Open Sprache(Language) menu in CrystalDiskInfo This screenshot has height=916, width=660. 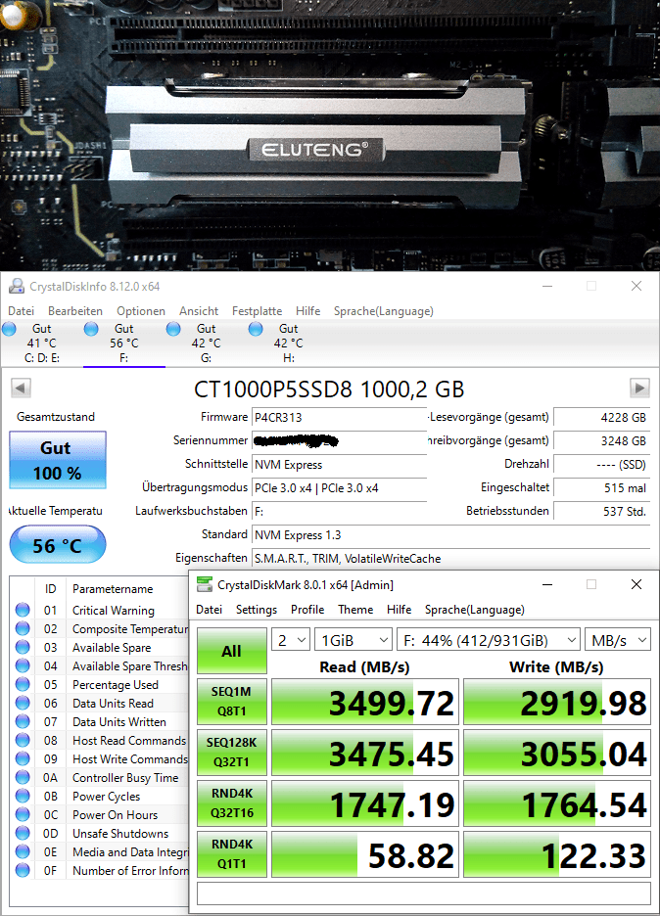(x=384, y=311)
